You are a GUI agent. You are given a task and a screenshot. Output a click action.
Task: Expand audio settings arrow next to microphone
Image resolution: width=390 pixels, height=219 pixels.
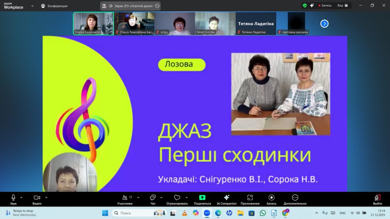pos(21,197)
